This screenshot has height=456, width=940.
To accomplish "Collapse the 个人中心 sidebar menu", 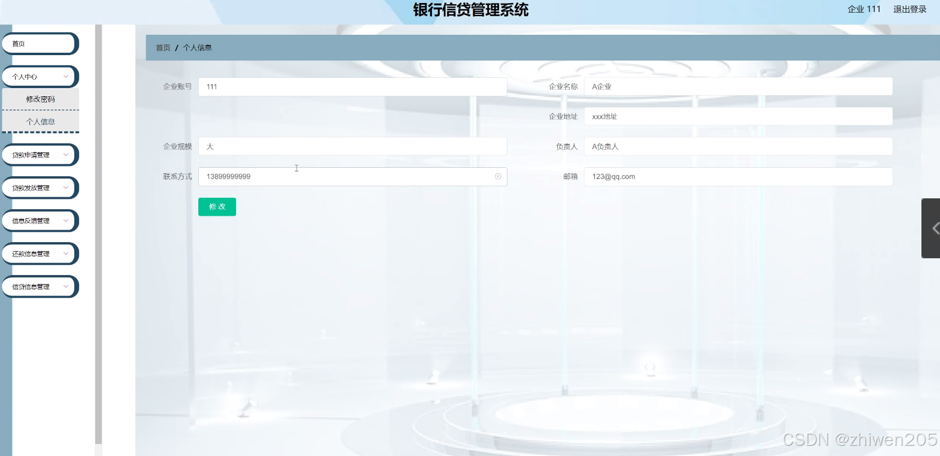I will [40, 77].
